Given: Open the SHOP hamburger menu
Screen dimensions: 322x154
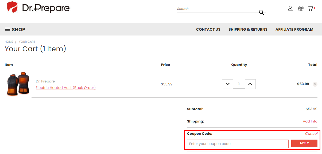Looking at the screenshot, I should pos(15,29).
